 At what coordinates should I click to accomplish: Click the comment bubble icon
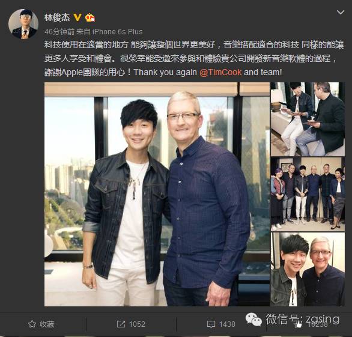pyautogui.click(x=211, y=324)
